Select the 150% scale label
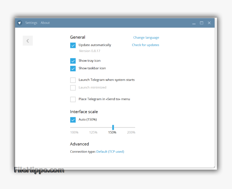The image size is (232, 189). click(x=112, y=132)
